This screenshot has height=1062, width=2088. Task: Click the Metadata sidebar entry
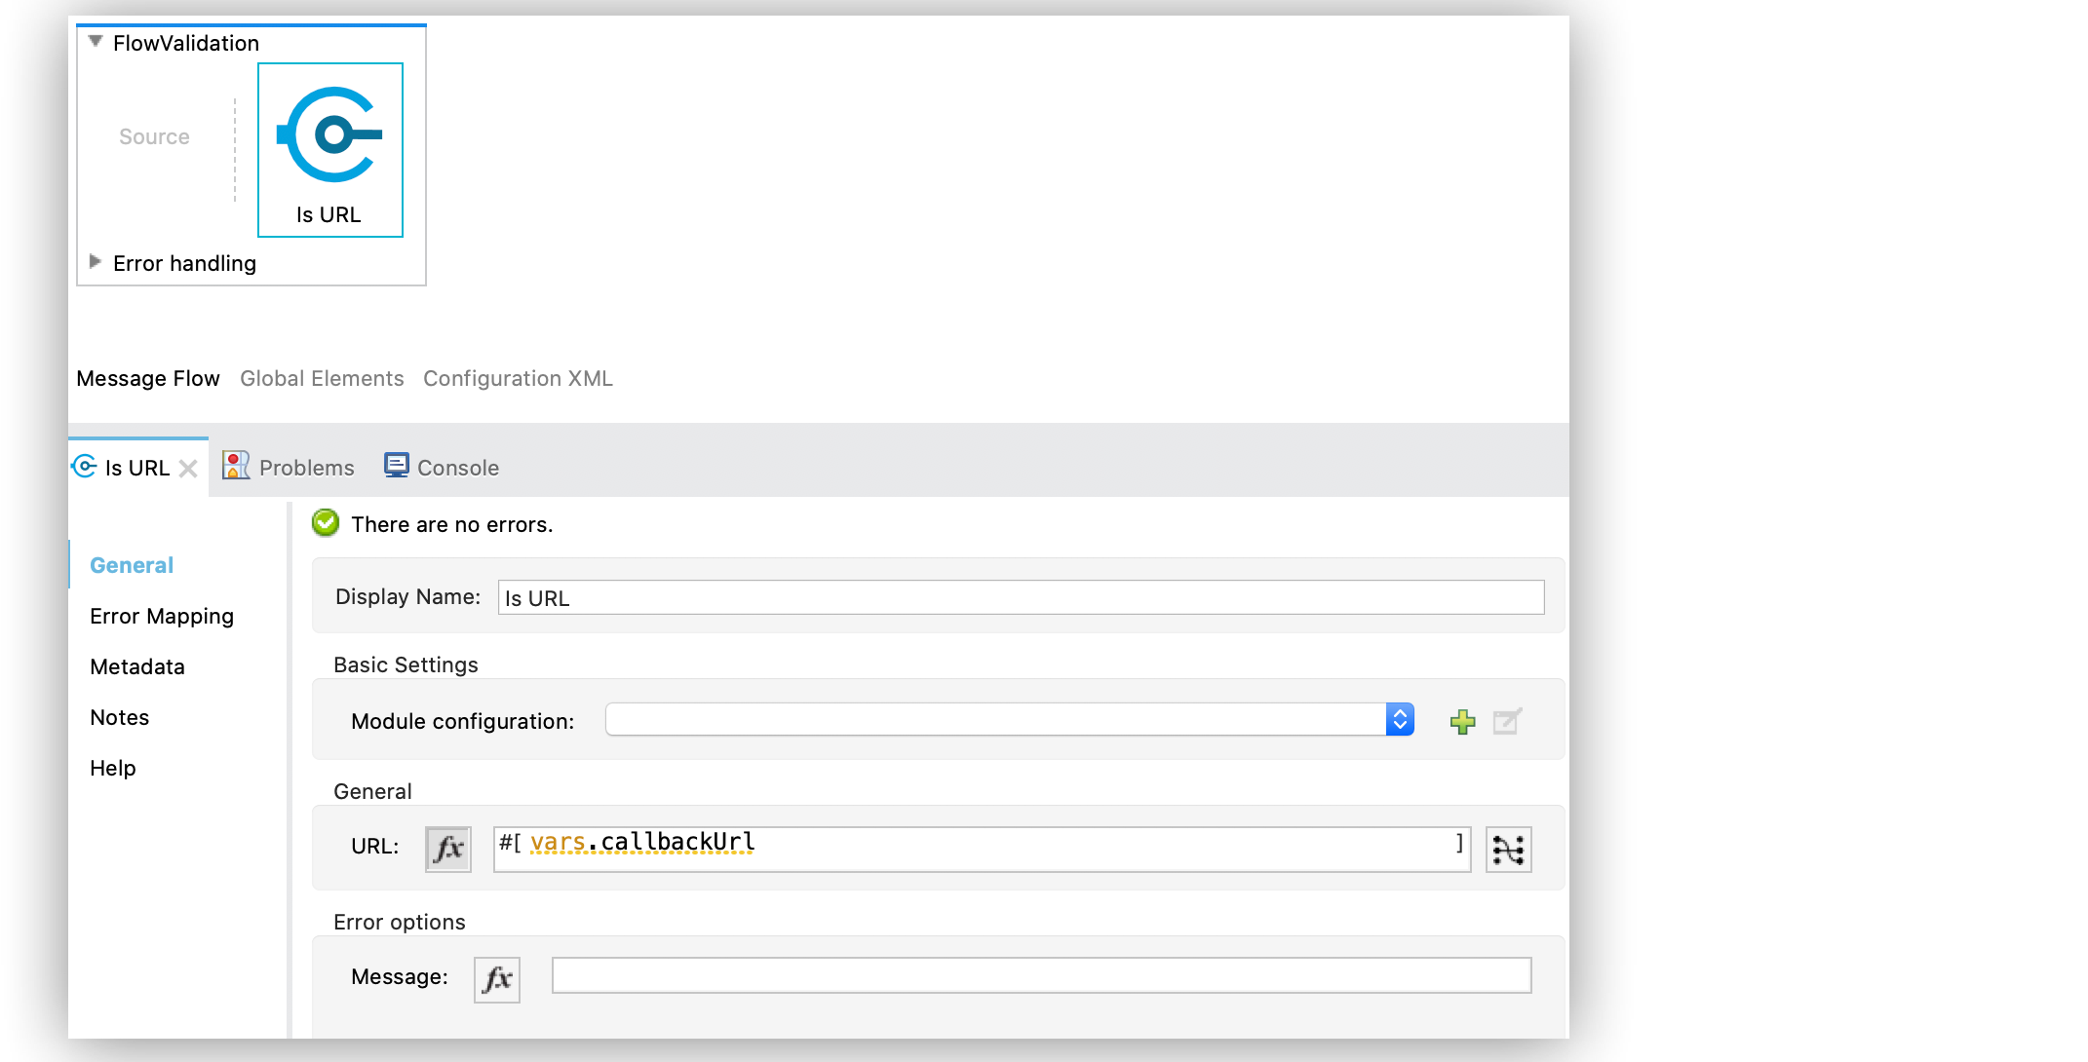click(136, 666)
